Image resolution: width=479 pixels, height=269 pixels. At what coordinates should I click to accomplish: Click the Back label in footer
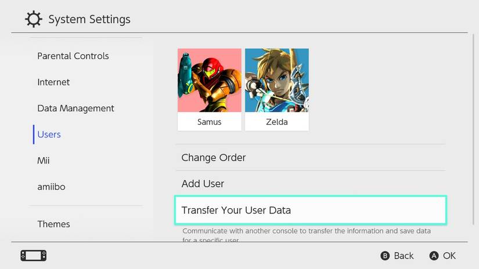(x=404, y=256)
